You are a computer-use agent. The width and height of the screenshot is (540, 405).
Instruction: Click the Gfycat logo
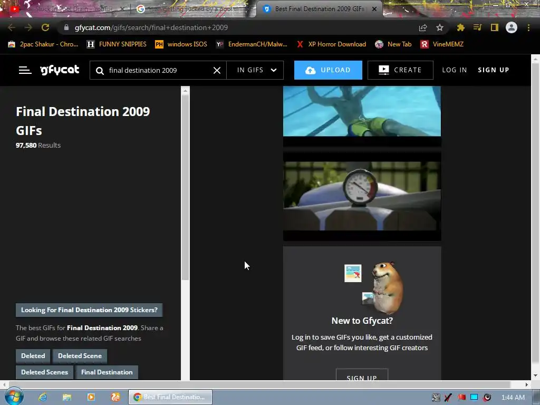click(60, 70)
